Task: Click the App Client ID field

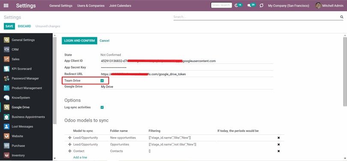Action: coord(187,61)
